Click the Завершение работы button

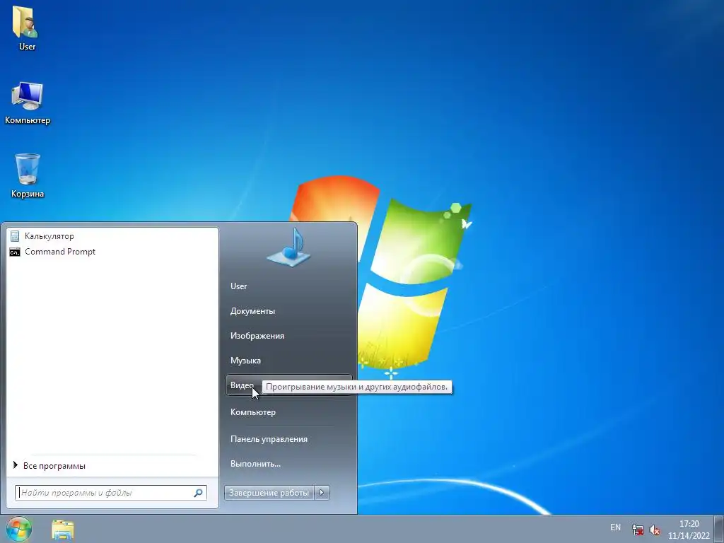tap(269, 493)
